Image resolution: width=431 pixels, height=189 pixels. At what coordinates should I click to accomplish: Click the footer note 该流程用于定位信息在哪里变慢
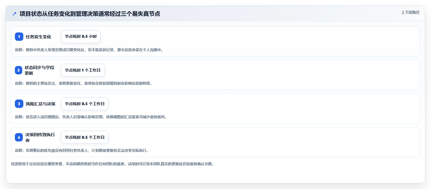pos(112,164)
